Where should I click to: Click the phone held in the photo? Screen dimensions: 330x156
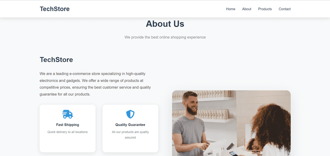tap(233, 154)
